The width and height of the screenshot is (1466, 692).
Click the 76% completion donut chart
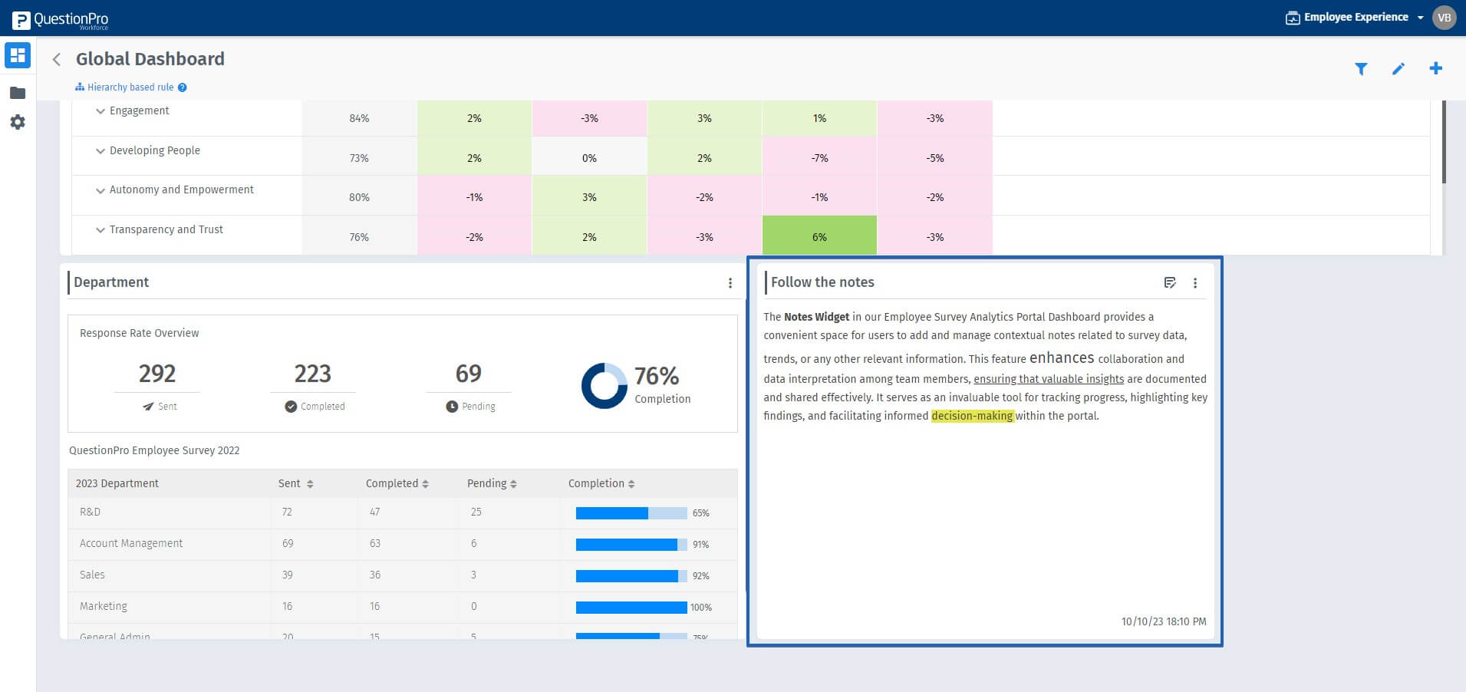[x=604, y=384]
